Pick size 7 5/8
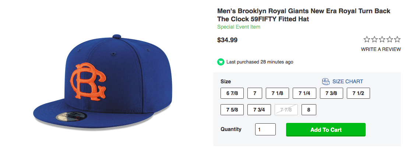The image size is (405, 153). point(232,110)
